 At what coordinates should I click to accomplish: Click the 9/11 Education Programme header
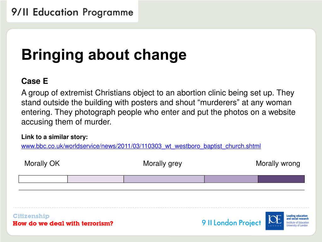click(72, 12)
